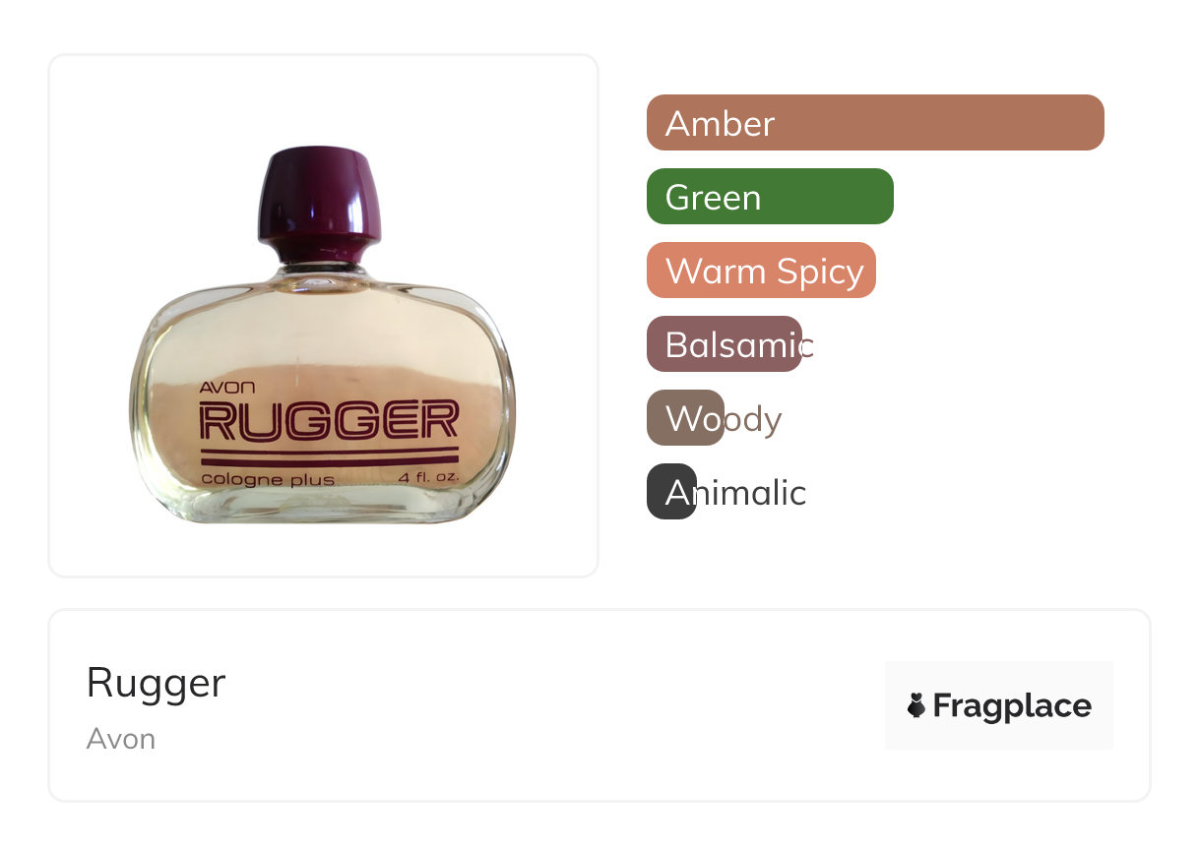
Task: Choose the Warm Spicy accord bar
Action: point(761,271)
